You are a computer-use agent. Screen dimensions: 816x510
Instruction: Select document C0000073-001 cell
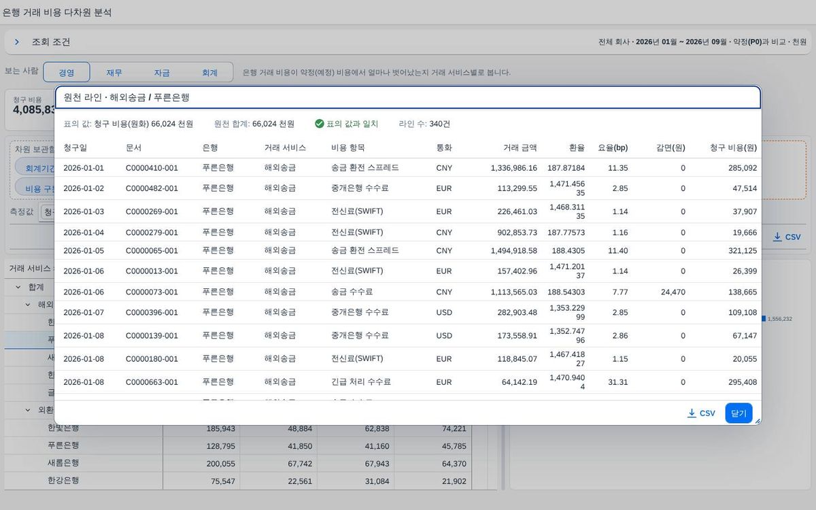tap(152, 292)
